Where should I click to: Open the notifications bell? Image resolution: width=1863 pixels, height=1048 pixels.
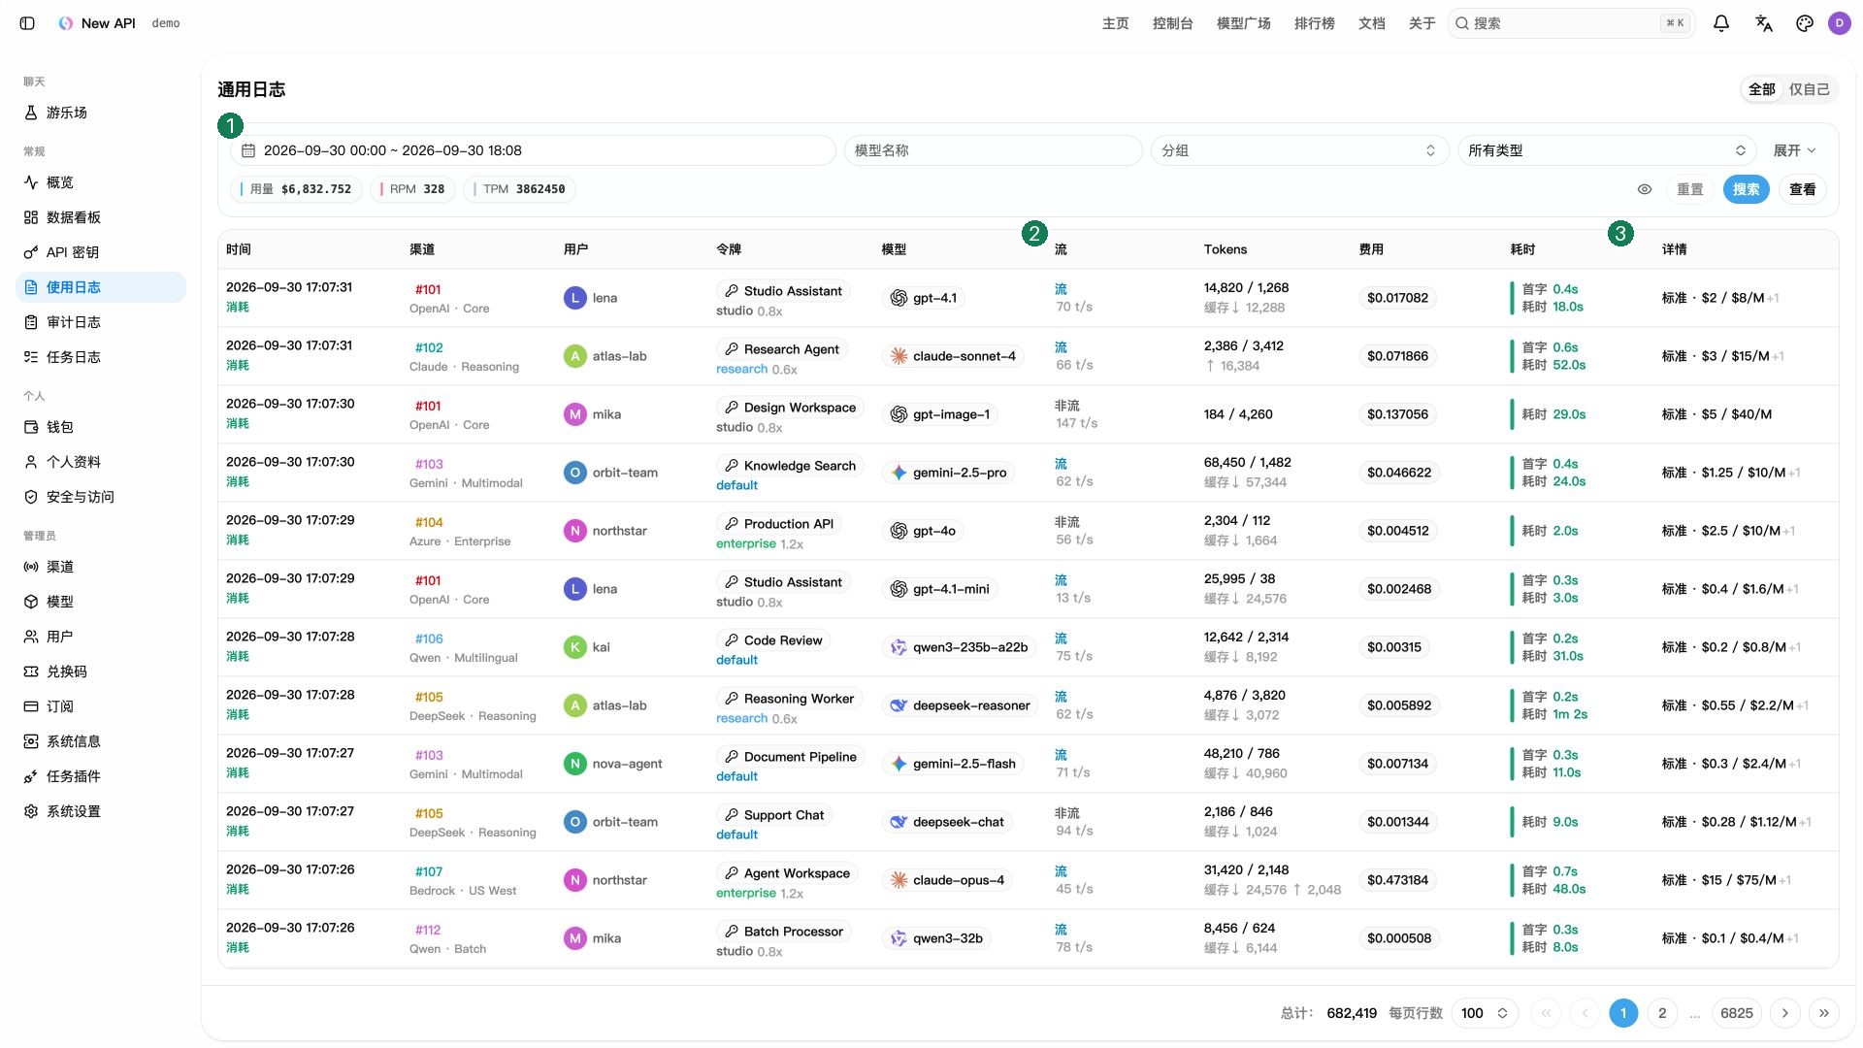[1721, 23]
